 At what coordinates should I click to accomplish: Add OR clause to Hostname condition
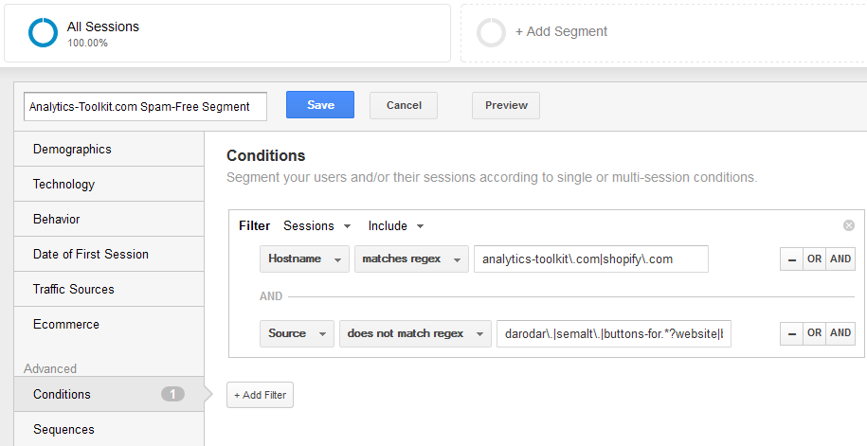[815, 259]
